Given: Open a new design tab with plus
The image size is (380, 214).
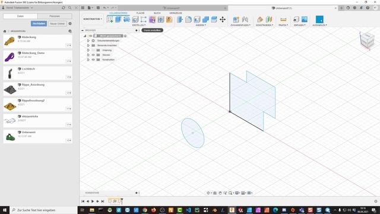Looking at the screenshot, I should [x=341, y=8].
